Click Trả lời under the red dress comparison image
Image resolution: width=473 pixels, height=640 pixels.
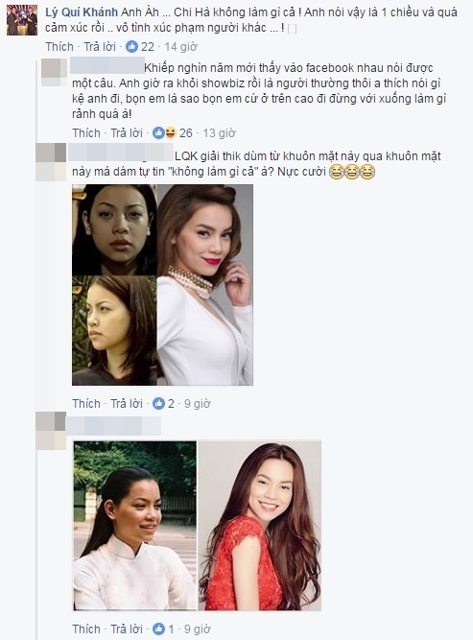tap(127, 629)
